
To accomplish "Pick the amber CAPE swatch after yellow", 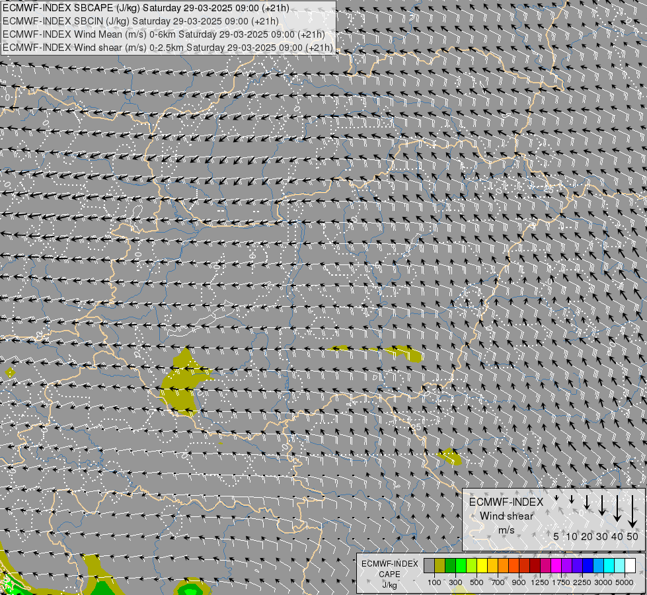I will click(x=492, y=565).
